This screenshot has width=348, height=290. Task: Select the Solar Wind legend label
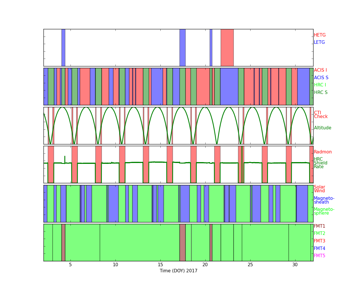319,189
